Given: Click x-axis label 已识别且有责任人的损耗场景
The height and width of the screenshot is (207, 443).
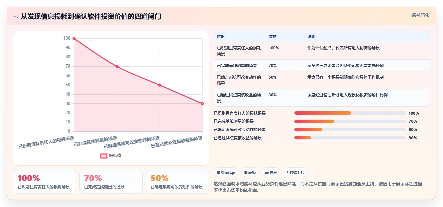Looking at the screenshot, I should (x=46, y=142).
